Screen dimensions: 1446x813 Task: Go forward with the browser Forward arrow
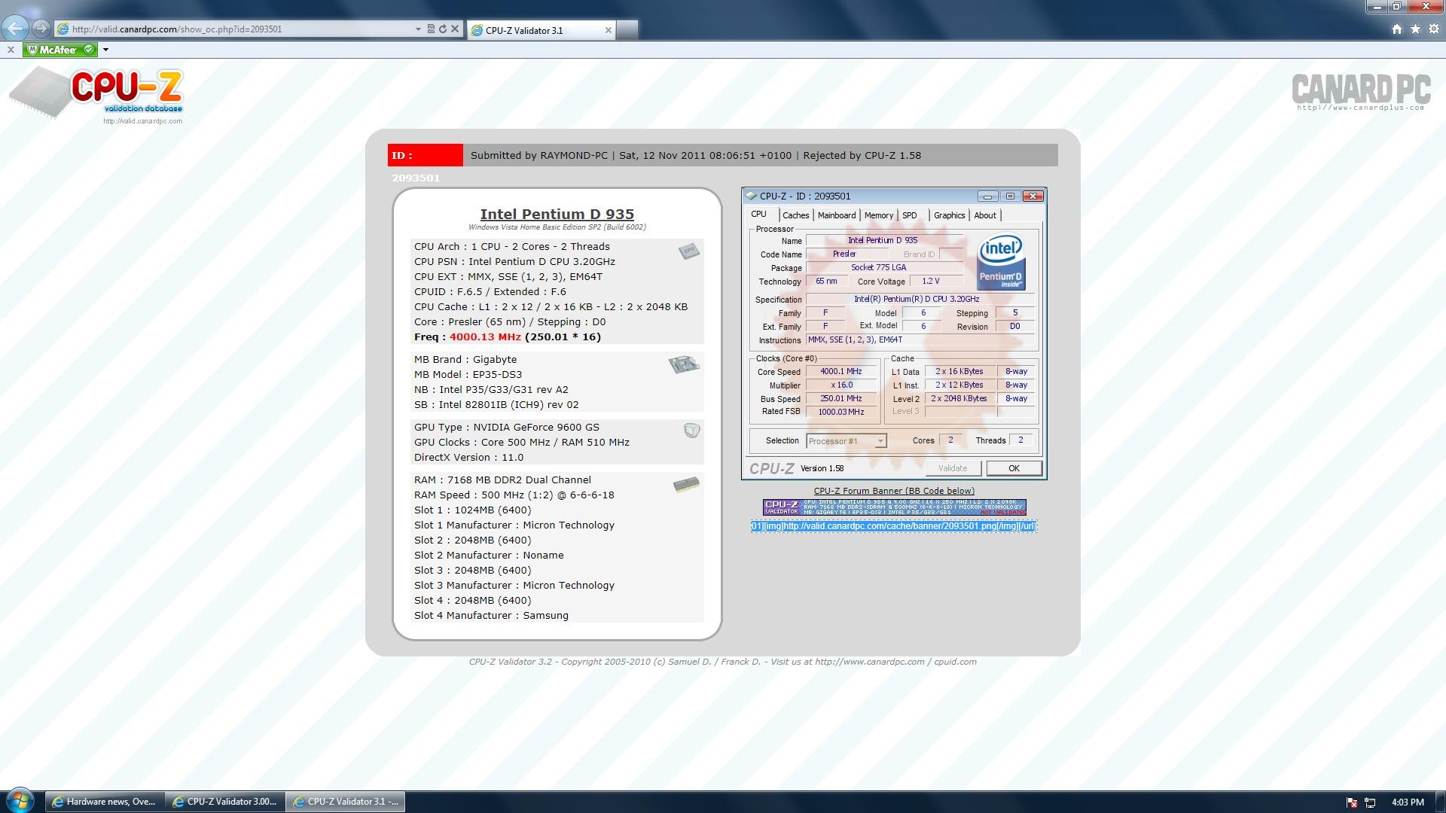(41, 29)
